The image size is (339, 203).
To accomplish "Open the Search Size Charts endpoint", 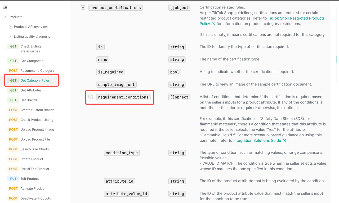I will tap(34, 149).
